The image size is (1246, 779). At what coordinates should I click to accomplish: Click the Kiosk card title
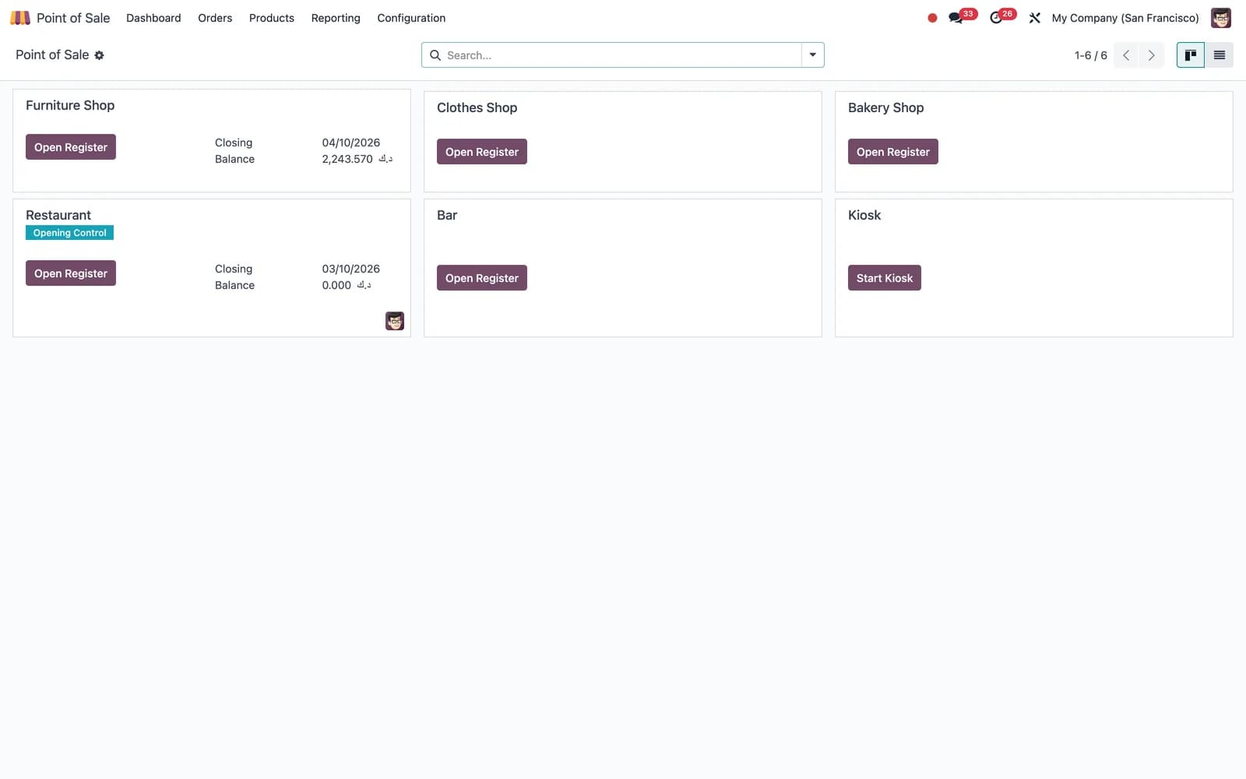coord(864,215)
